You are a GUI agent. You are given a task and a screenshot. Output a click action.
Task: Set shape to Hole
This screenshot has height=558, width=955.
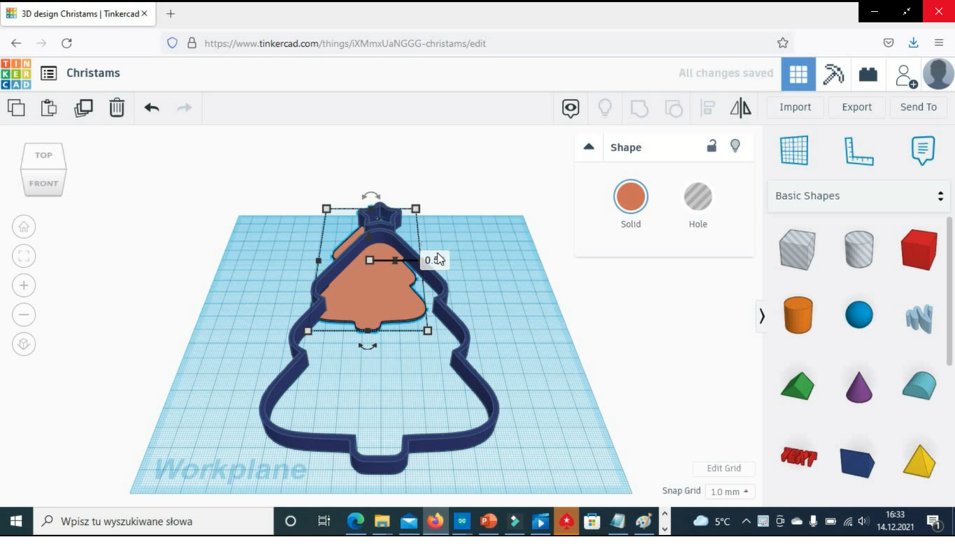[698, 197]
